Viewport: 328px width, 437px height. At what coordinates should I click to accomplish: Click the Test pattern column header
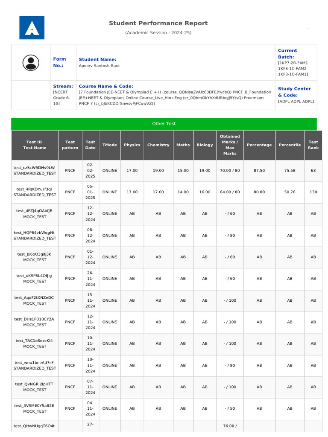70,145
